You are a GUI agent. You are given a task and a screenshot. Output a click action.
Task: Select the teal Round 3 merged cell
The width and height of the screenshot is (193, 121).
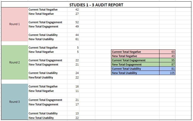[15, 102]
